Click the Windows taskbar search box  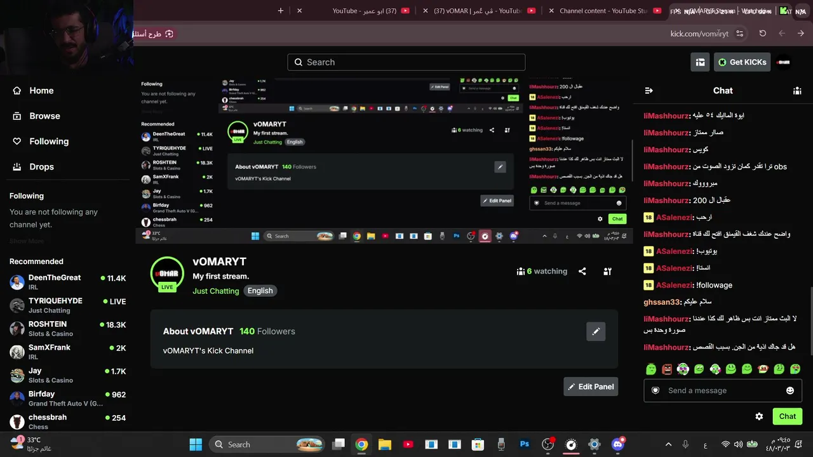pyautogui.click(x=269, y=444)
